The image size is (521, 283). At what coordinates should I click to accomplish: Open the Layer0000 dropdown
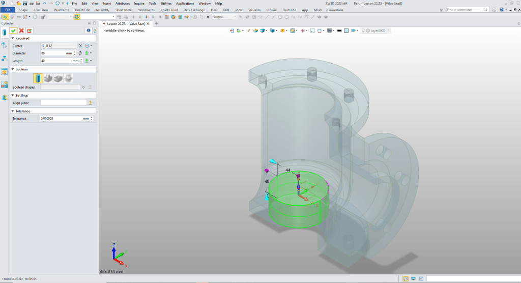coord(388,31)
